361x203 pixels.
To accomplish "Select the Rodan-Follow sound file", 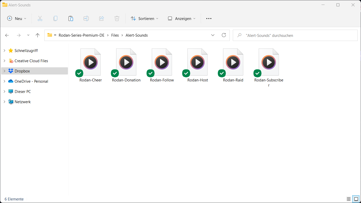I will (162, 65).
